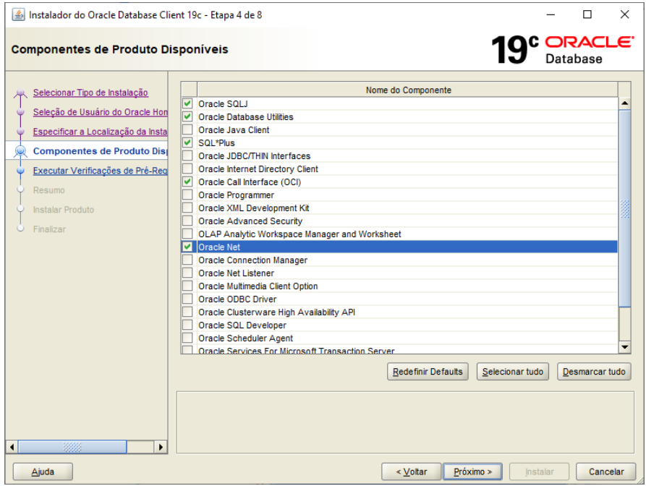Image resolution: width=646 pixels, height=486 pixels.
Task: Close the installer window
Action: [624, 14]
